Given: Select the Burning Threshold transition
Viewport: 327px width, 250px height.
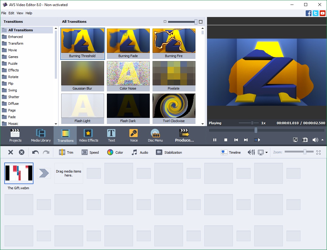Looking at the screenshot, I should point(83,44).
